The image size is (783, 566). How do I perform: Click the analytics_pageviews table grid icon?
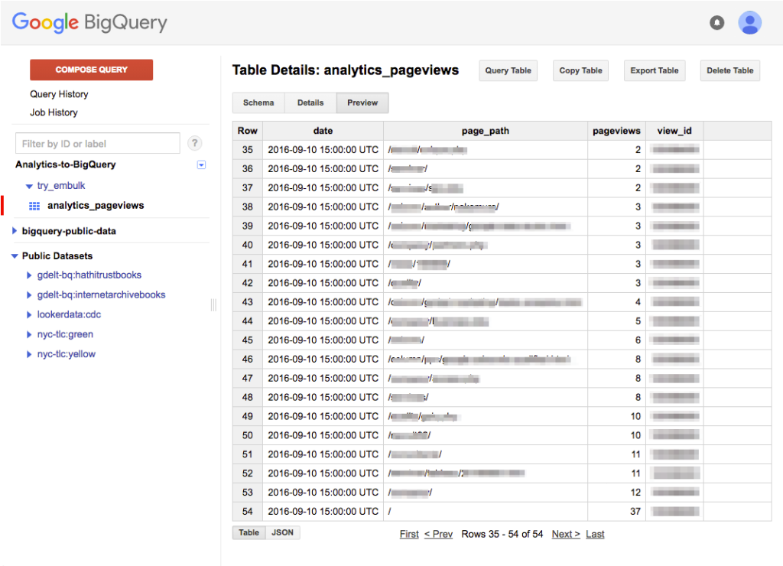(33, 205)
